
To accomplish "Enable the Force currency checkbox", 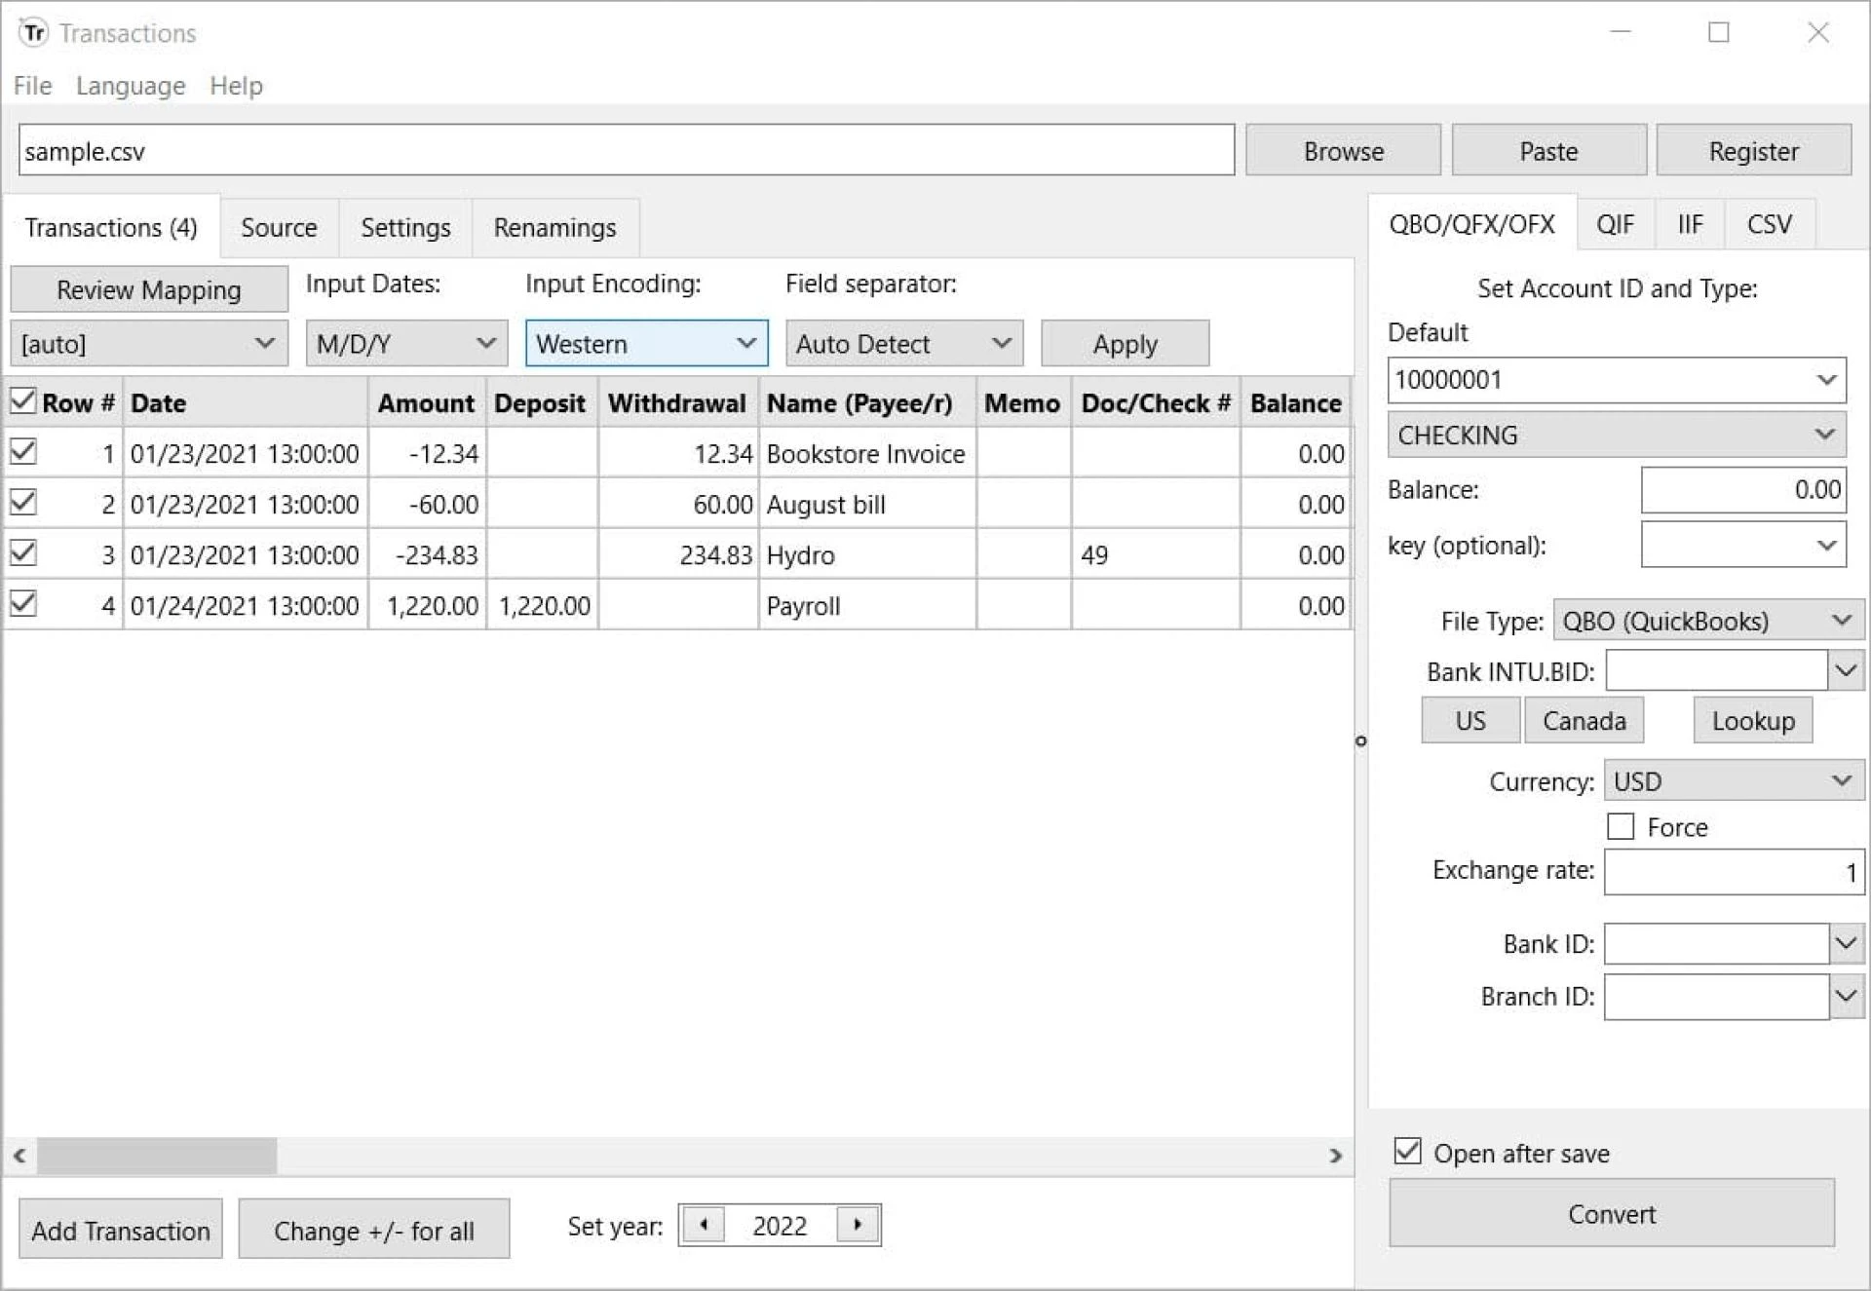I will coord(1621,825).
